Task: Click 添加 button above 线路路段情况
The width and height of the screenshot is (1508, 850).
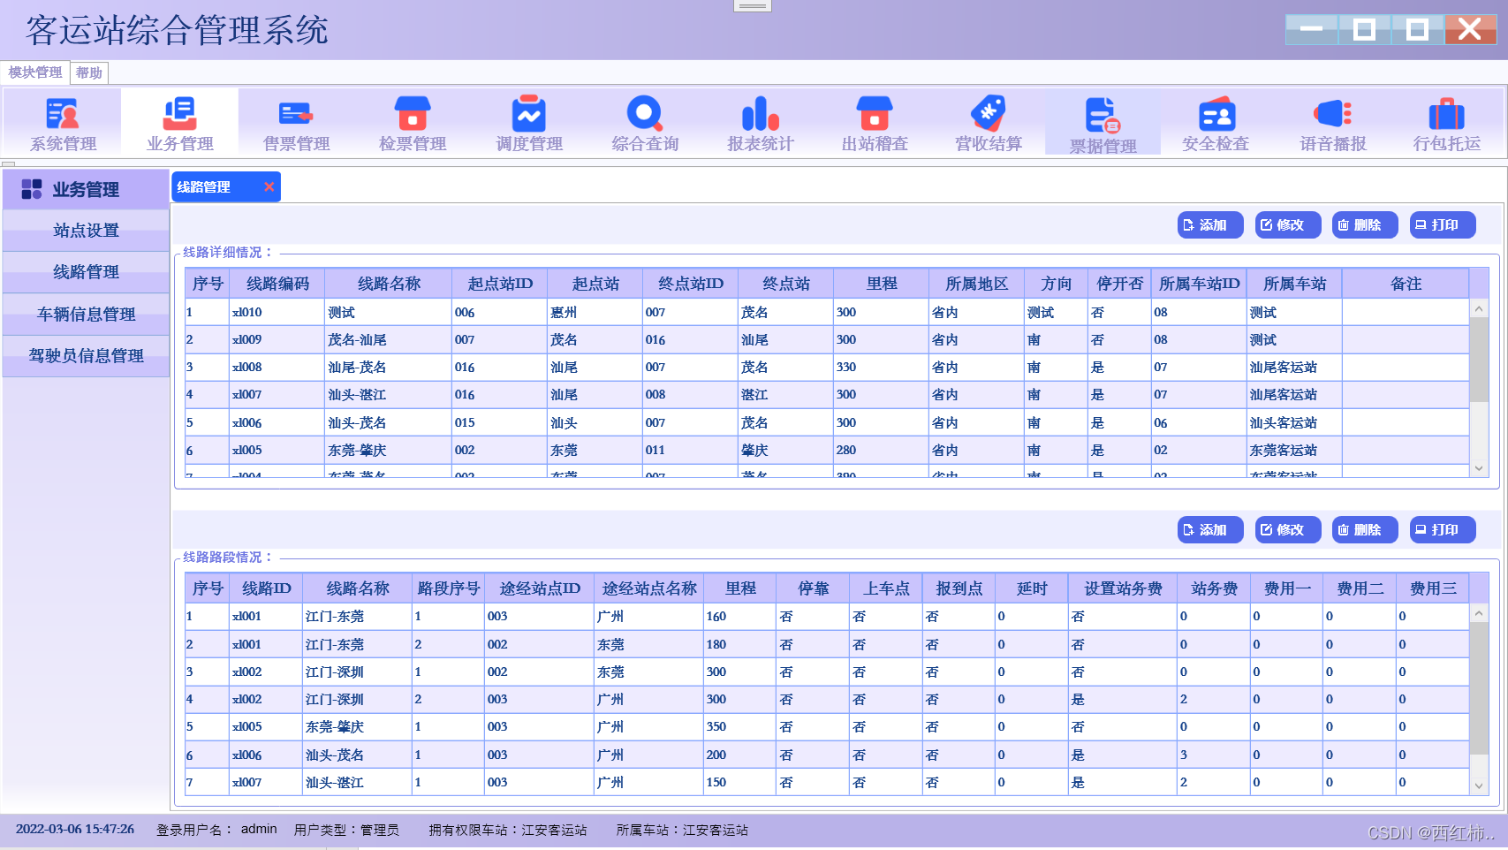Action: 1210,530
